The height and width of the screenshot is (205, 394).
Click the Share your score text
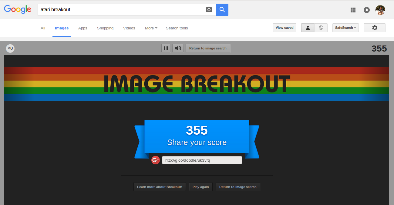pyautogui.click(x=197, y=143)
